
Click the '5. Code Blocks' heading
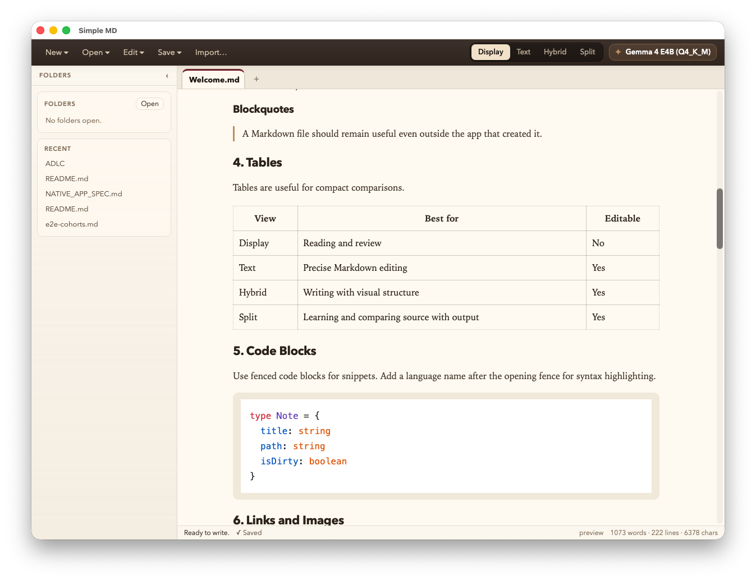pyautogui.click(x=274, y=351)
